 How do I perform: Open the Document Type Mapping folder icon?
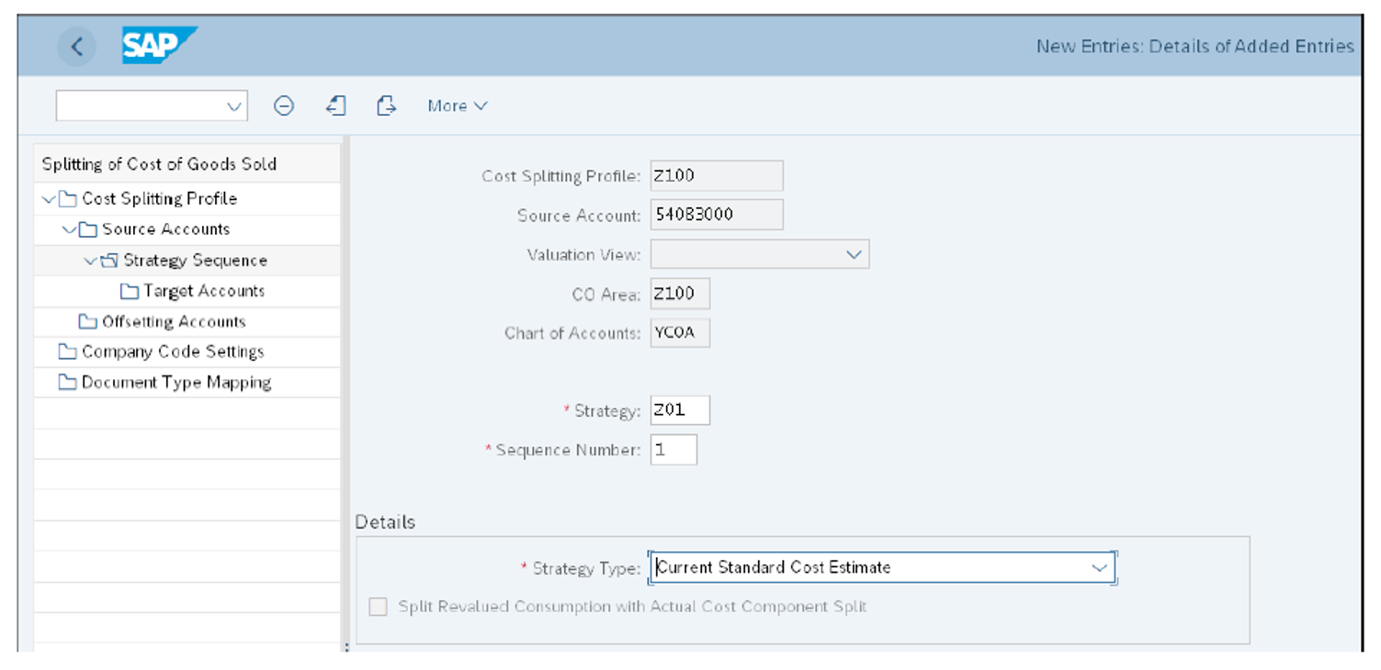68,382
